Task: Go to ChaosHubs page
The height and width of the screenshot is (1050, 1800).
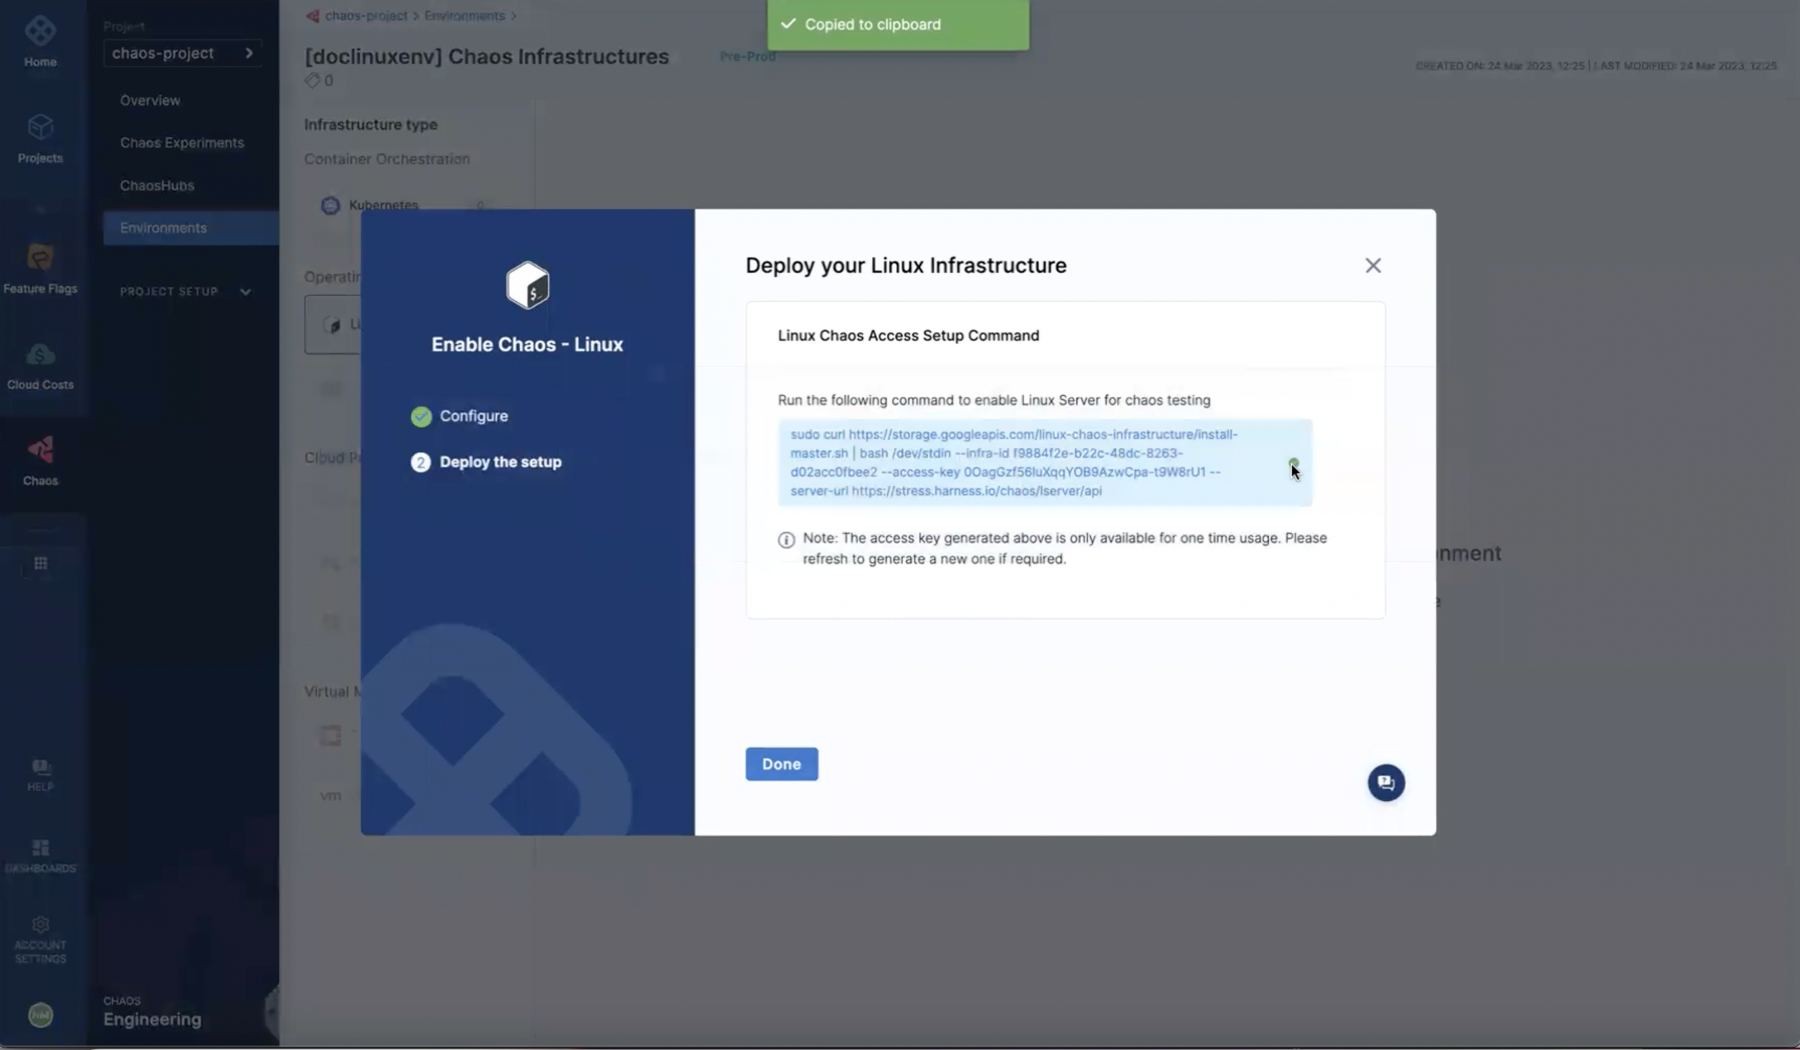Action: coord(156,186)
